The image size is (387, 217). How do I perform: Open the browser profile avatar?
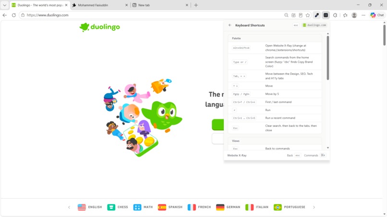pyautogui.click(x=354, y=15)
